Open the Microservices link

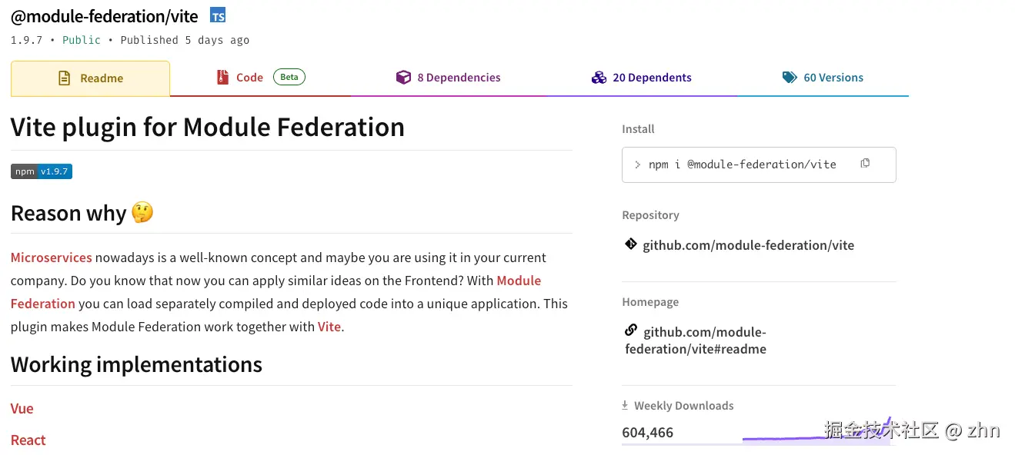[x=52, y=257]
